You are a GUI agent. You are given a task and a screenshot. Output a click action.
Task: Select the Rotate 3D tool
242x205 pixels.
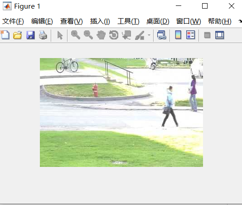pos(114,35)
